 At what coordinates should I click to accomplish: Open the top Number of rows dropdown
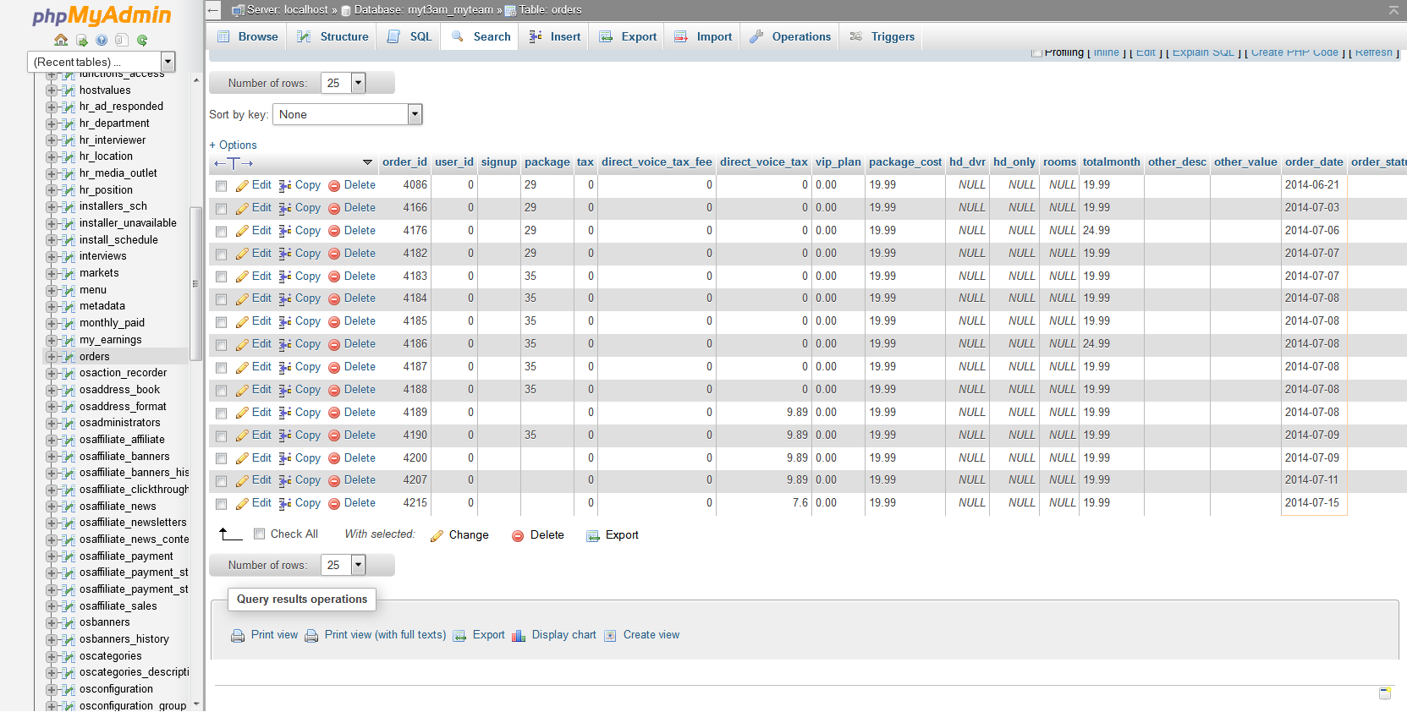coord(343,83)
